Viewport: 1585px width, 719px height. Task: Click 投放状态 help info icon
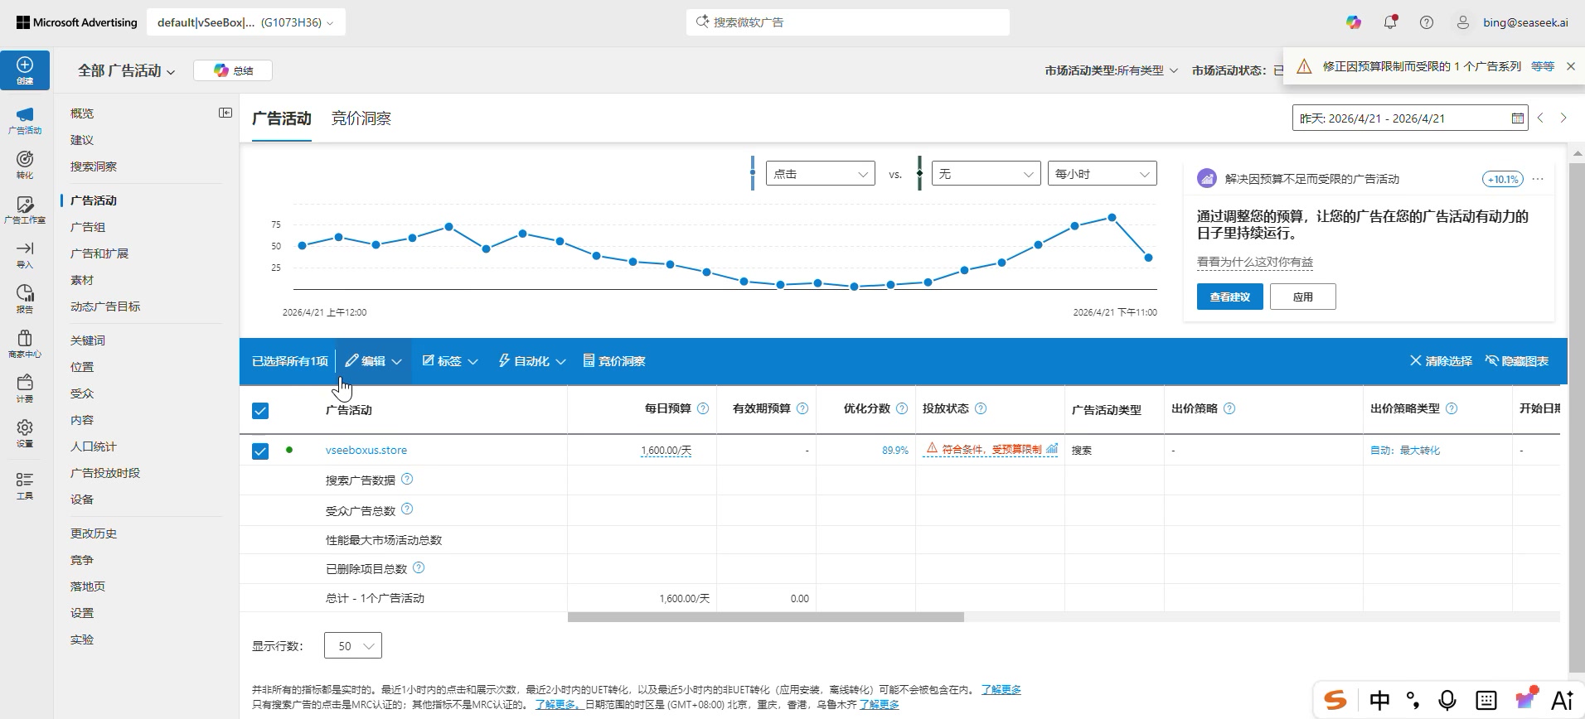point(981,408)
